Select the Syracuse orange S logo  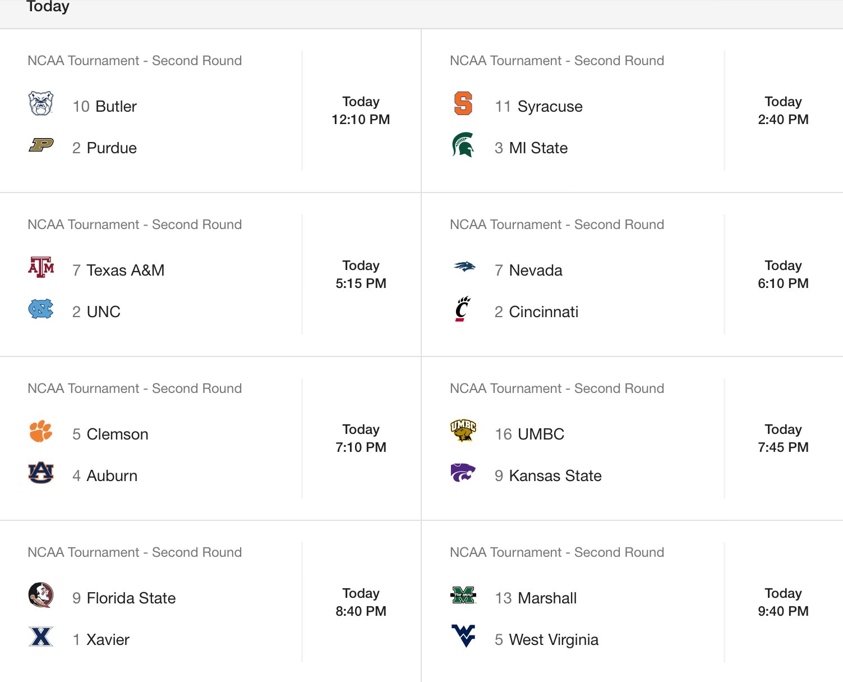[463, 103]
